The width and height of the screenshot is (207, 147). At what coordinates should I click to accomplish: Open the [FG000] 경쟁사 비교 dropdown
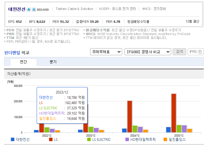tap(148, 52)
